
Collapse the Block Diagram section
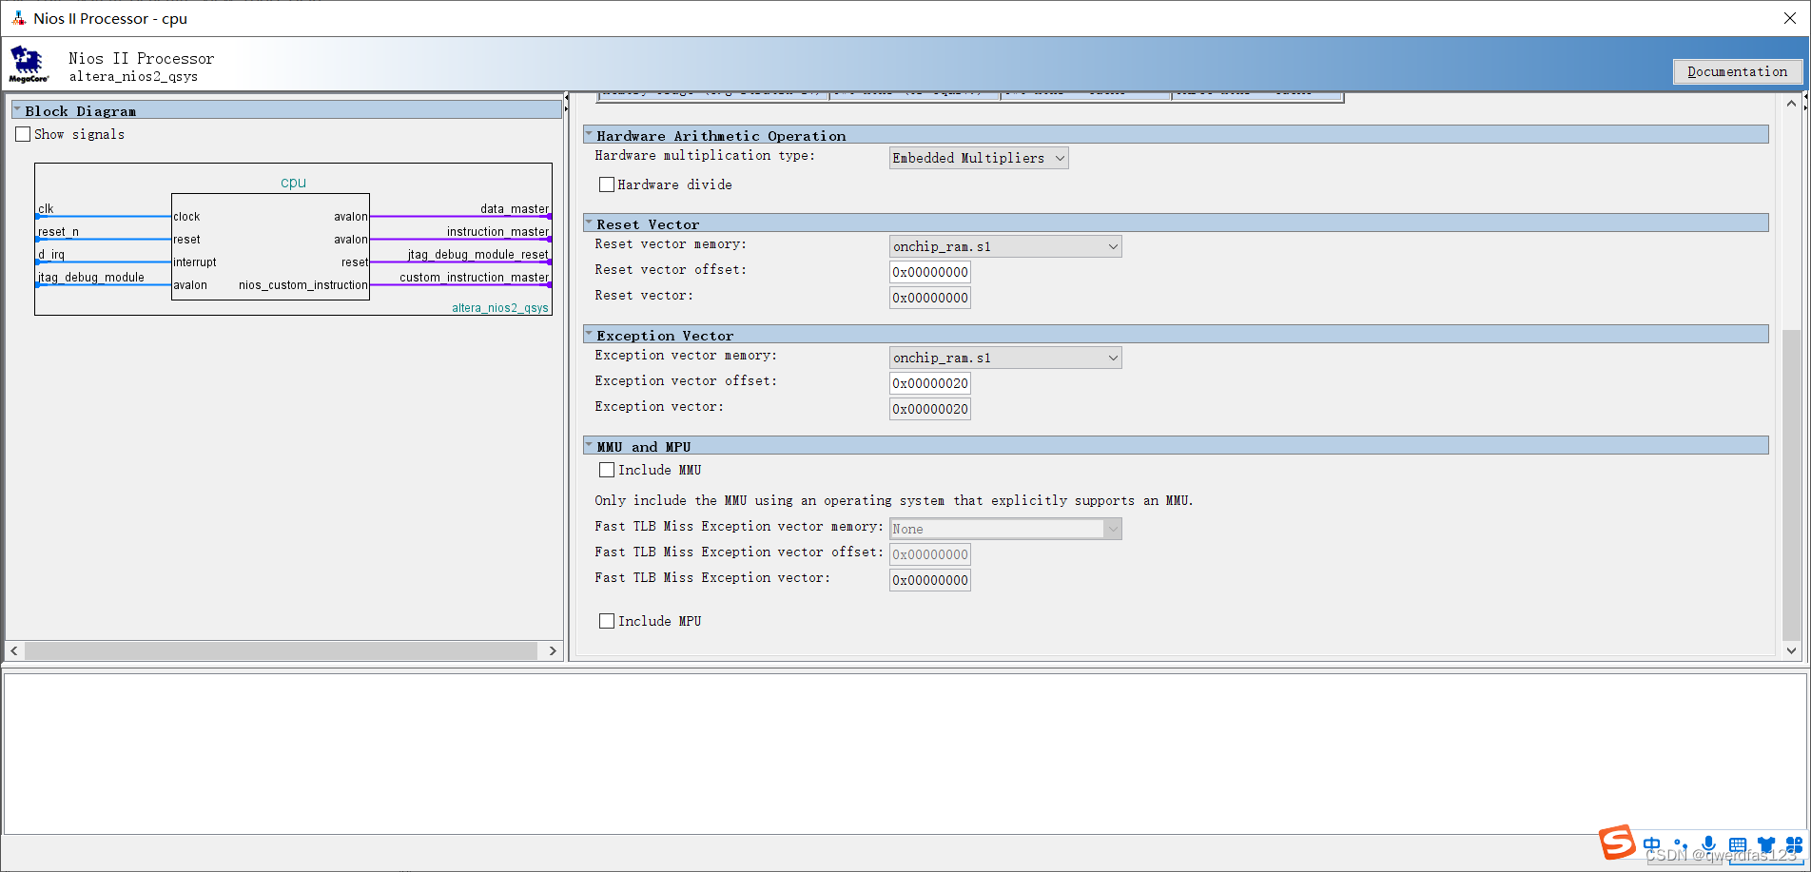(17, 110)
